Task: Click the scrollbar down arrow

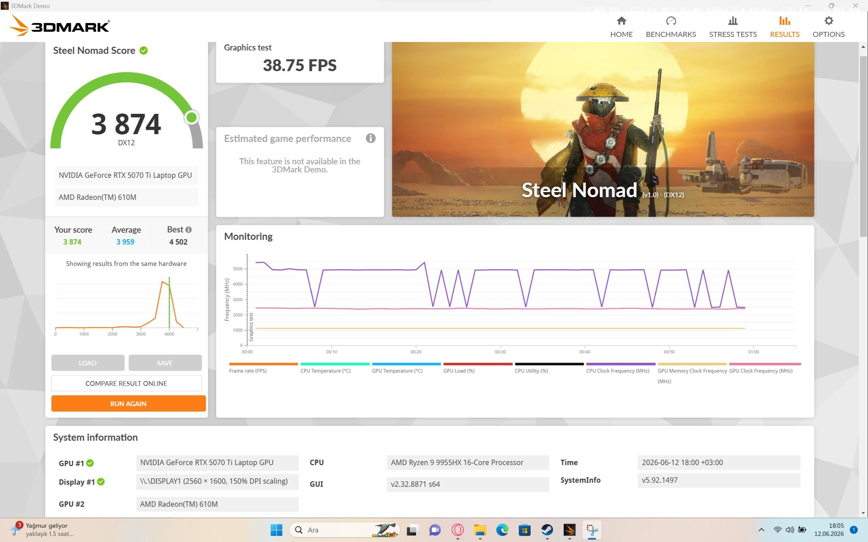Action: (x=863, y=513)
